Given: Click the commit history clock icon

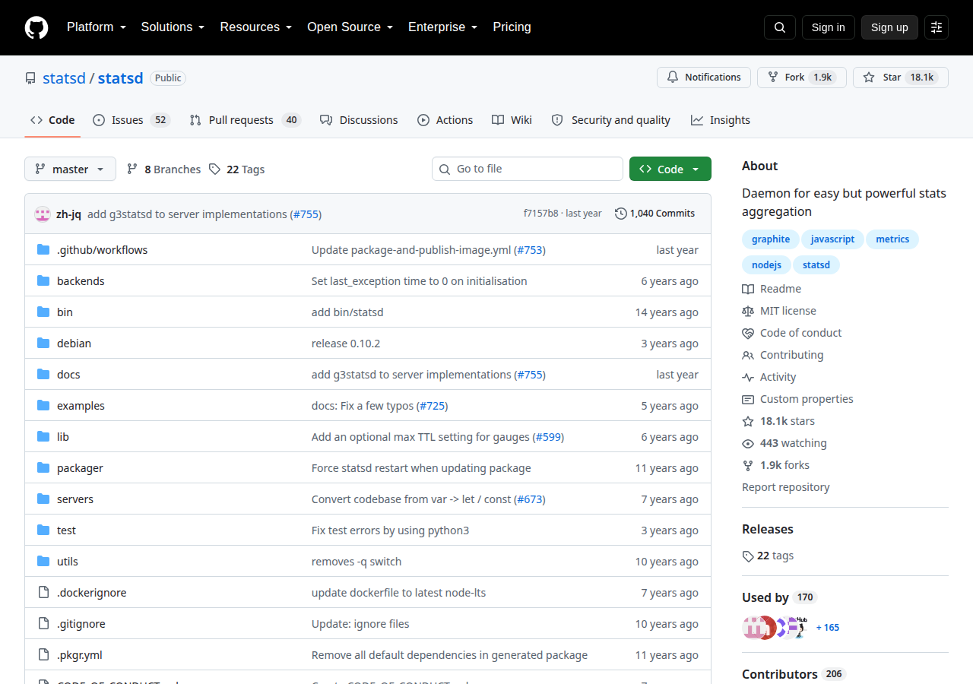Looking at the screenshot, I should 621,214.
